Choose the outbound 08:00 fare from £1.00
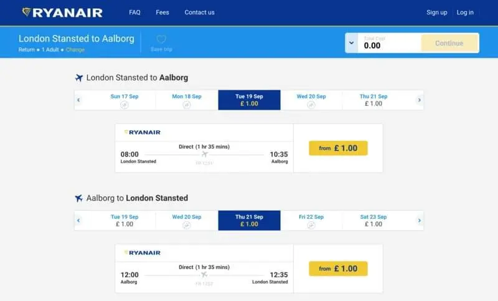Screen dimensions: 498x301 338,148
